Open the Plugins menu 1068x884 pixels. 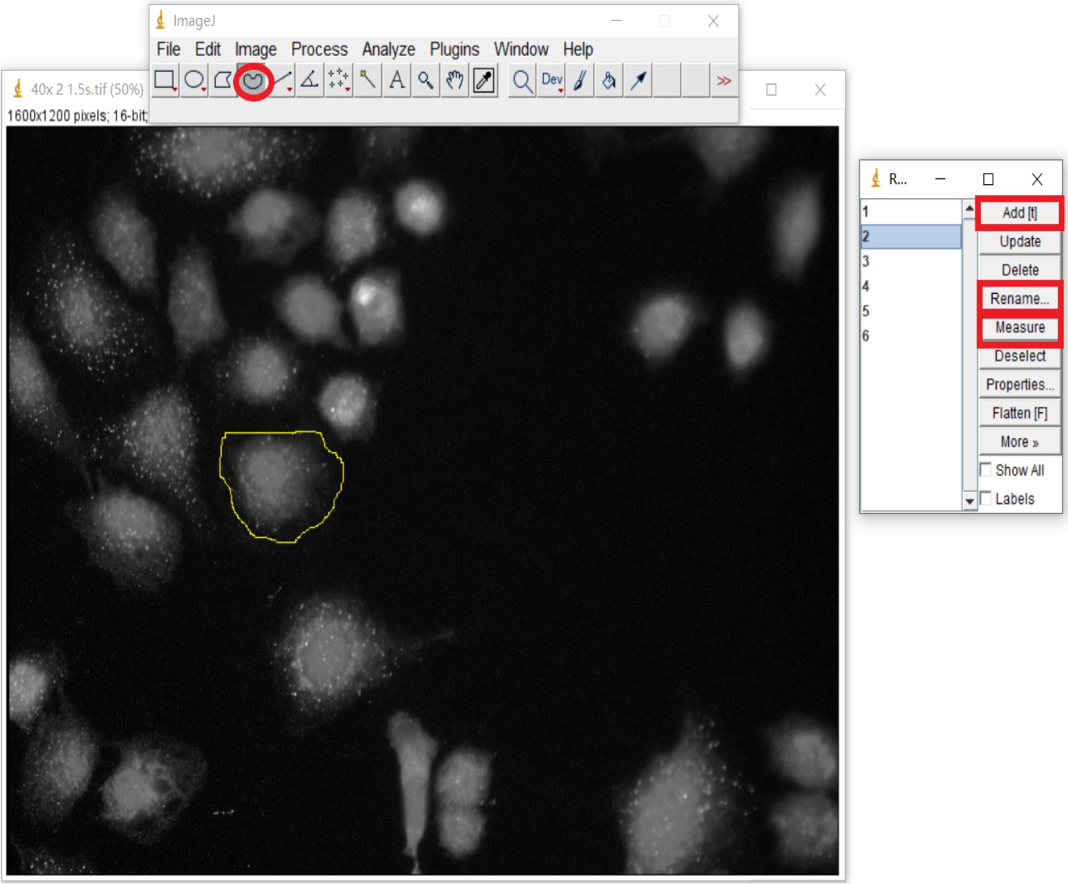click(x=454, y=49)
